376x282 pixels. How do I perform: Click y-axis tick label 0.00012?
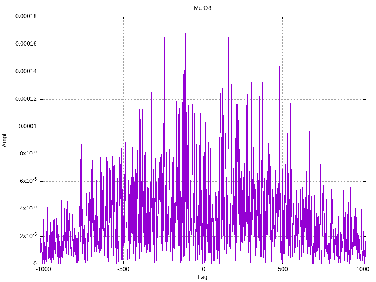(26, 99)
